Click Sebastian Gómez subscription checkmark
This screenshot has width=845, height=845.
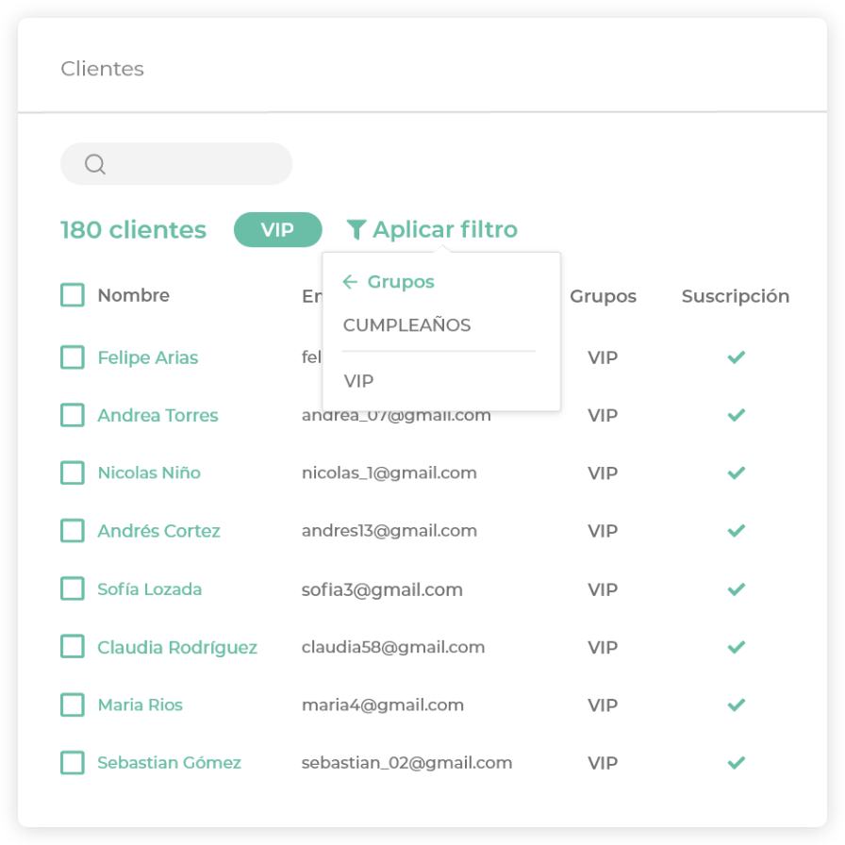tap(737, 762)
